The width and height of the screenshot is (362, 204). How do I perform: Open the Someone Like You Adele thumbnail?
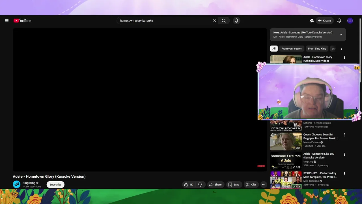click(x=286, y=161)
